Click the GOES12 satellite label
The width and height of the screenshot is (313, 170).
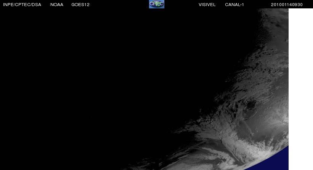coord(80,5)
